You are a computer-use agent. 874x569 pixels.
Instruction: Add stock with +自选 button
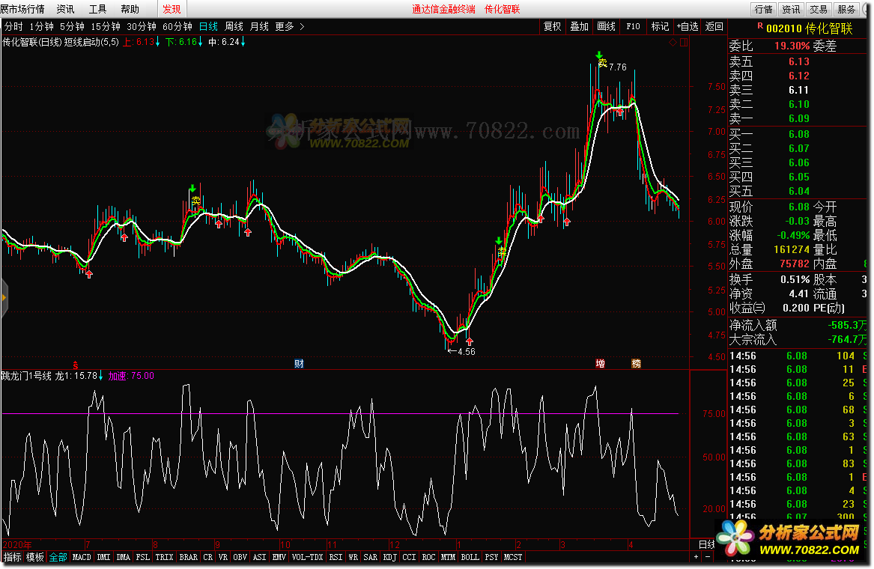688,26
